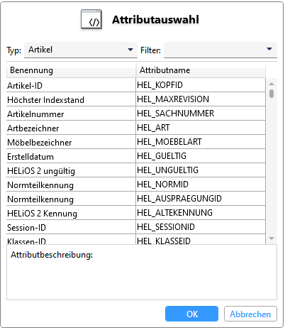
Task: Open the Typ dropdown arrow
Action: 130,50
